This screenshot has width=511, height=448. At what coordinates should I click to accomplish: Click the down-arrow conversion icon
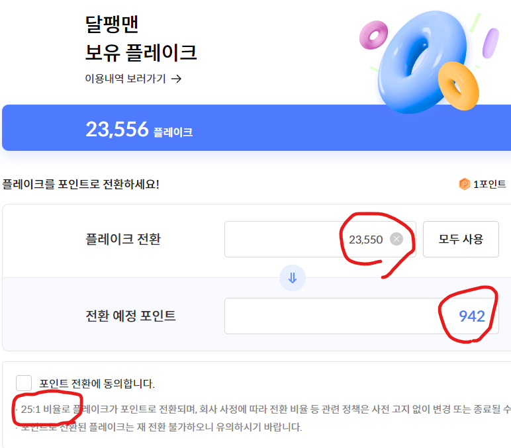pyautogui.click(x=293, y=279)
